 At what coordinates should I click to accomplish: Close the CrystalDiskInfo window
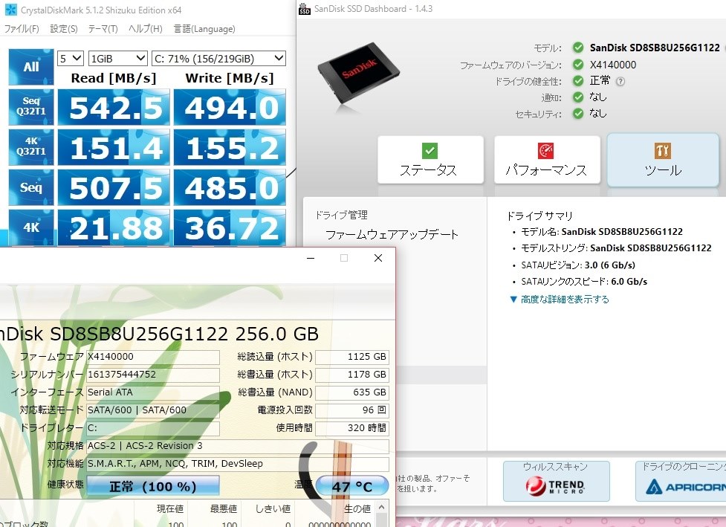[377, 258]
